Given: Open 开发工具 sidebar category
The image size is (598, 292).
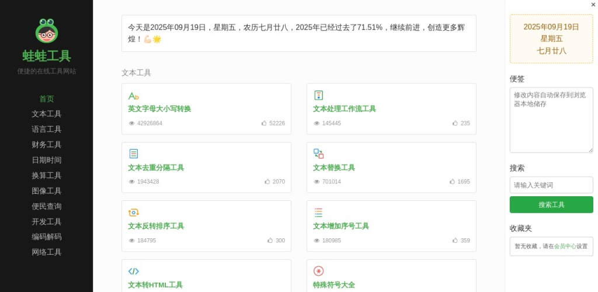Looking at the screenshot, I should pyautogui.click(x=46, y=222).
